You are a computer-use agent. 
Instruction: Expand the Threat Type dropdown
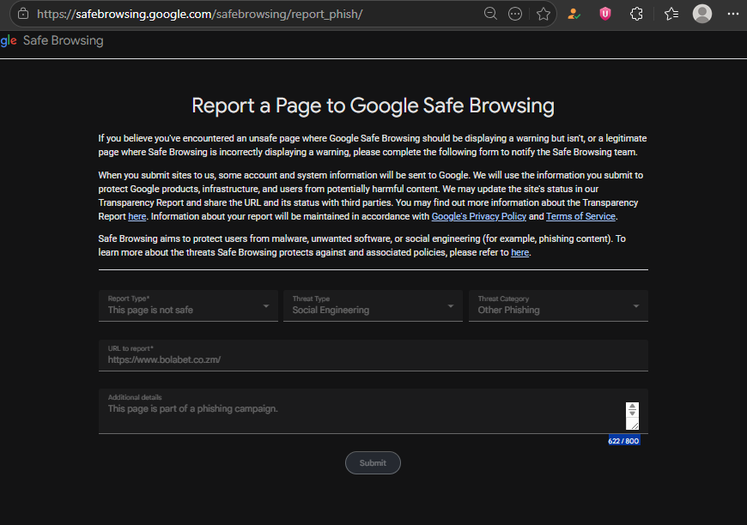click(x=373, y=305)
